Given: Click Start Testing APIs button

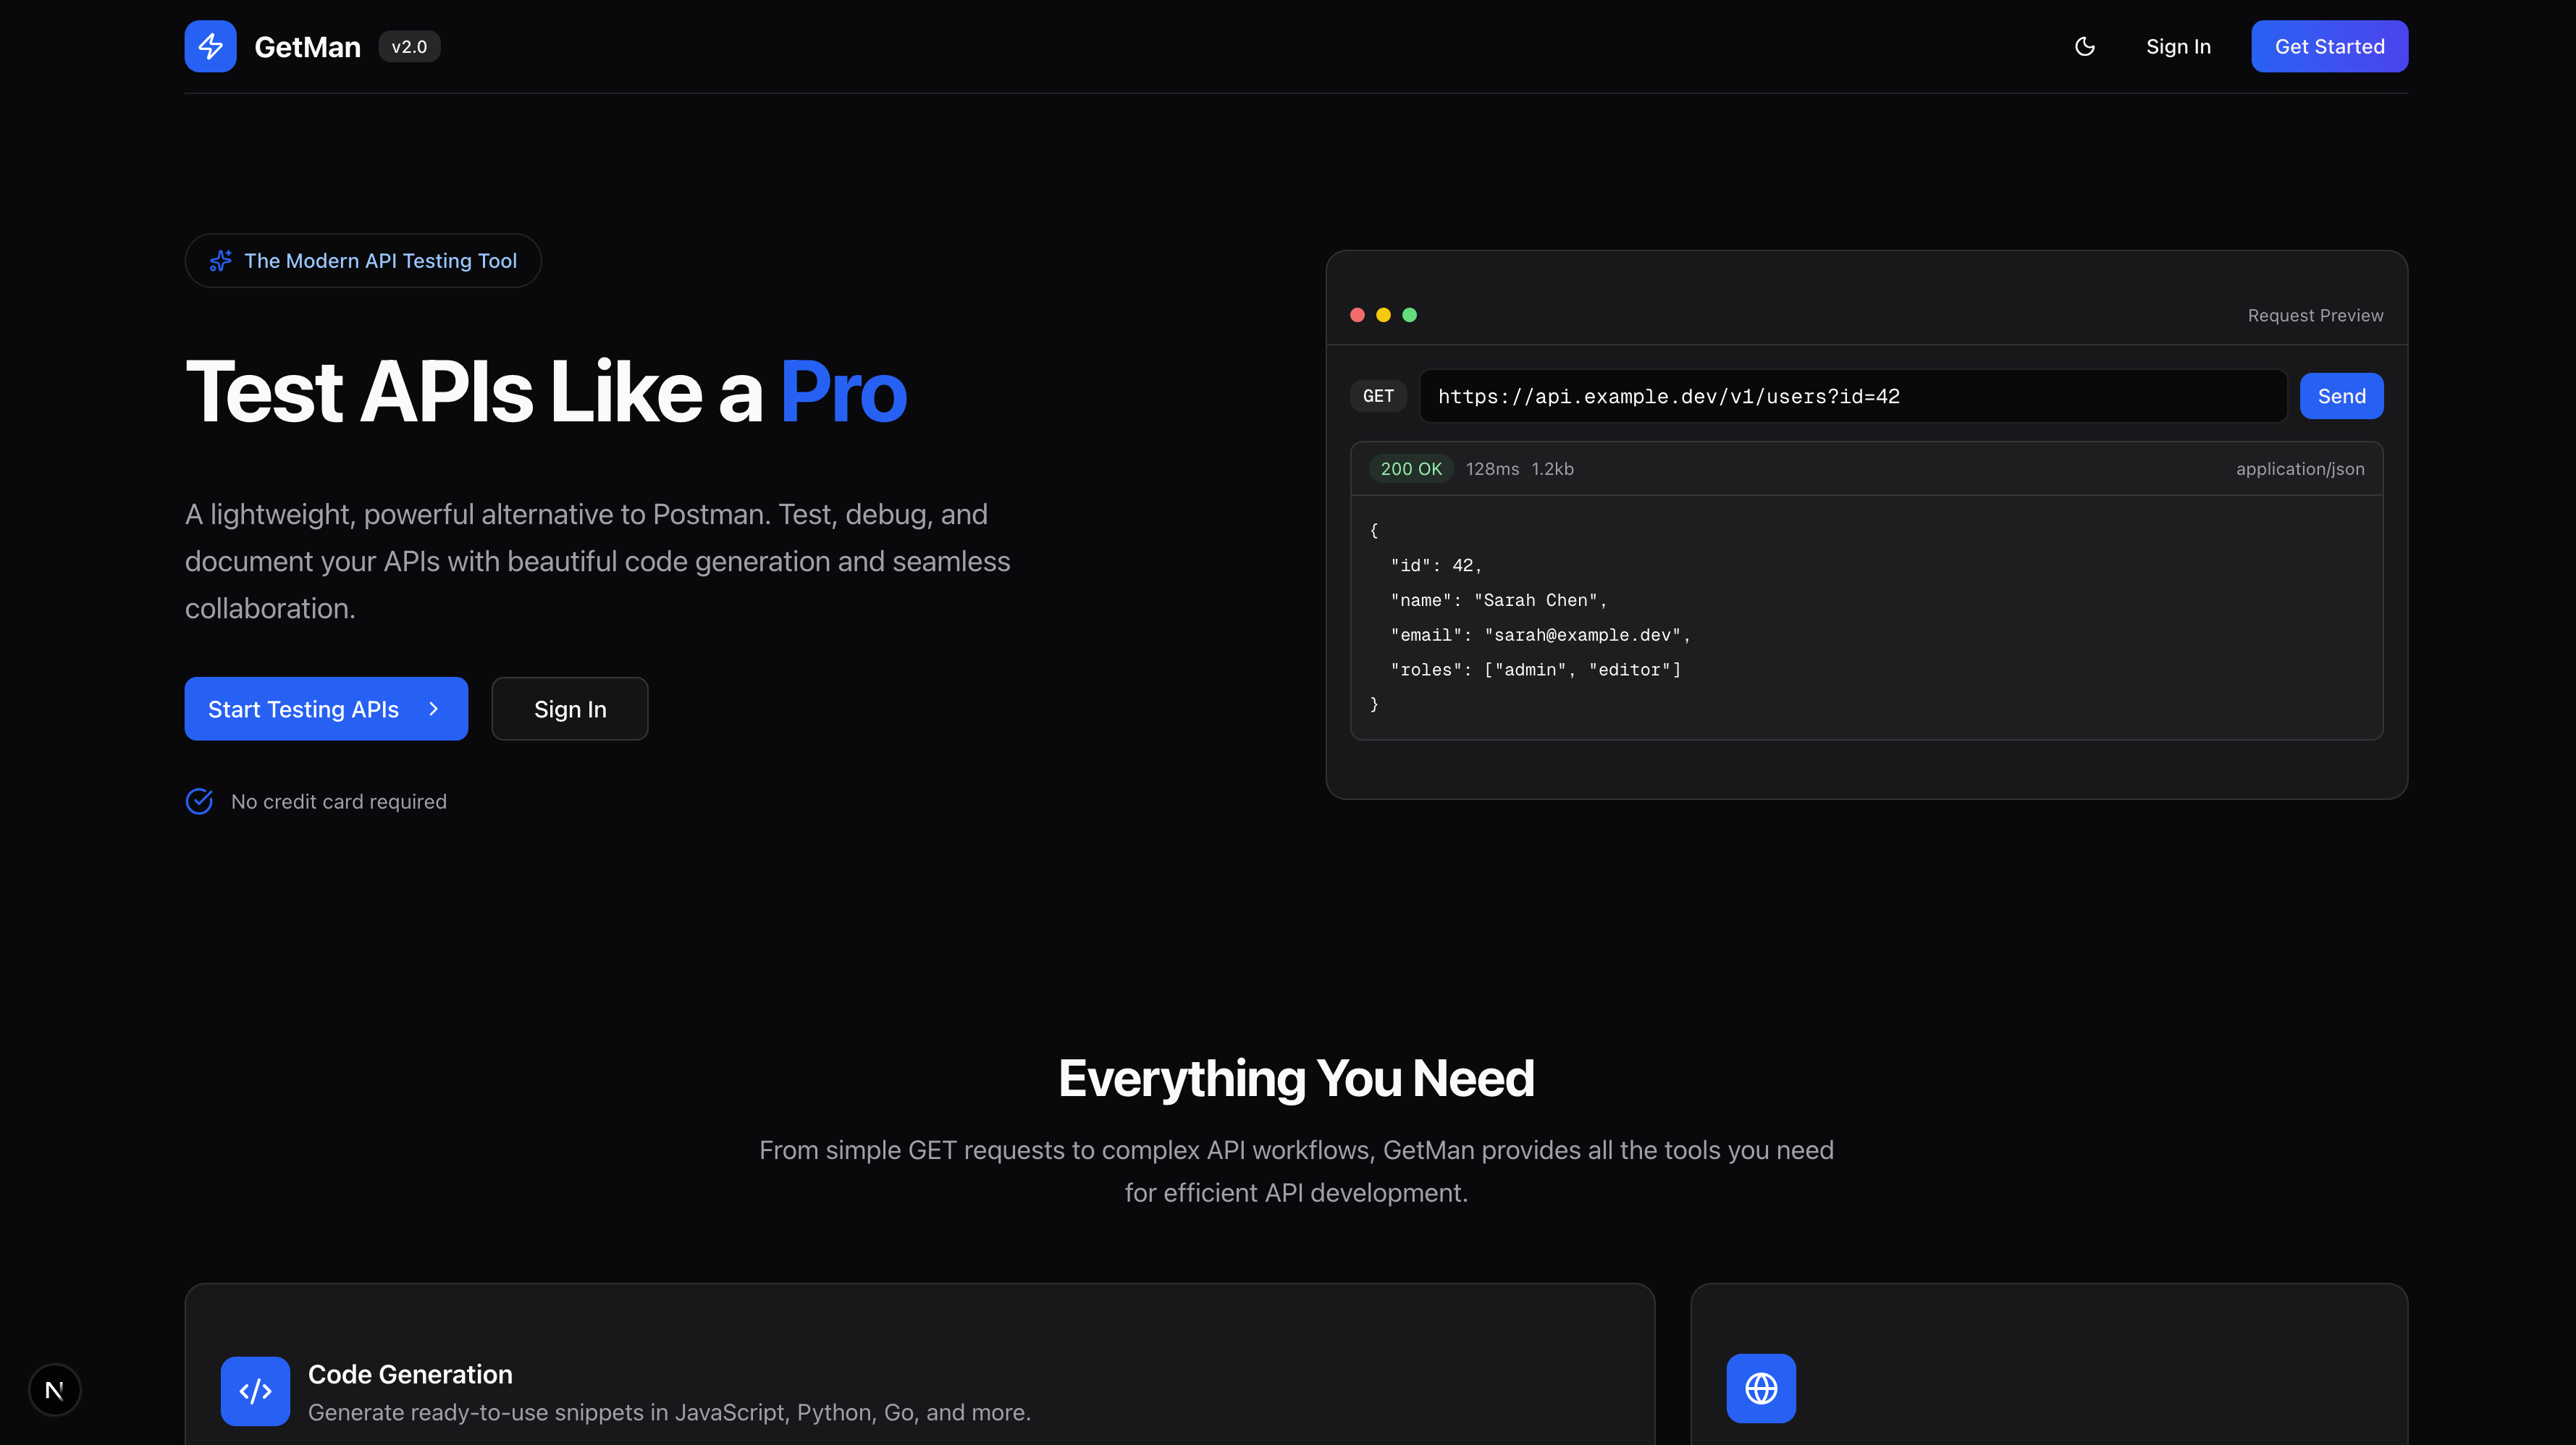Looking at the screenshot, I should pyautogui.click(x=326, y=709).
